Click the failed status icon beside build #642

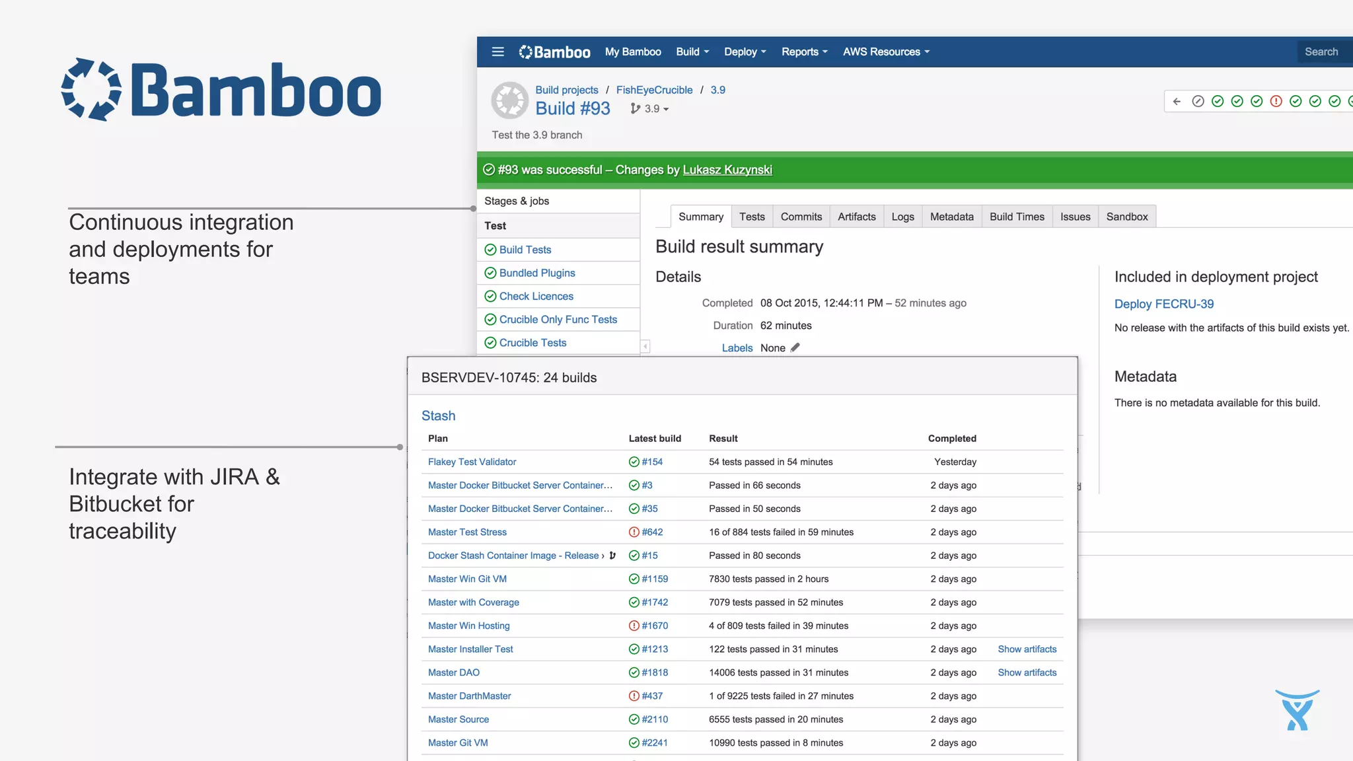(634, 532)
